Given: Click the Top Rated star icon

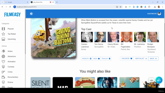Looking at the screenshot, I should coord(3,34).
